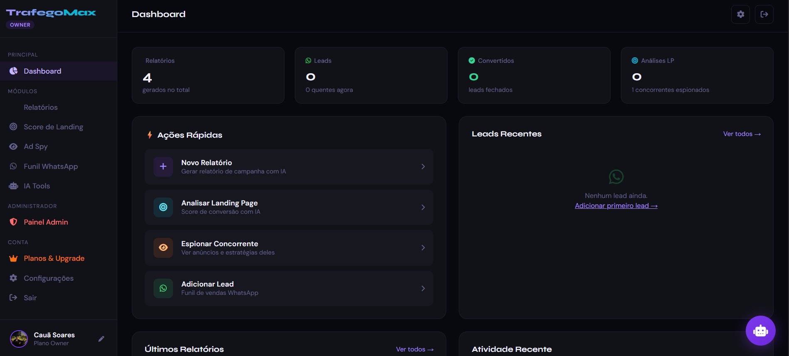Click the target icon of Analisar Landing Page

pos(163,207)
